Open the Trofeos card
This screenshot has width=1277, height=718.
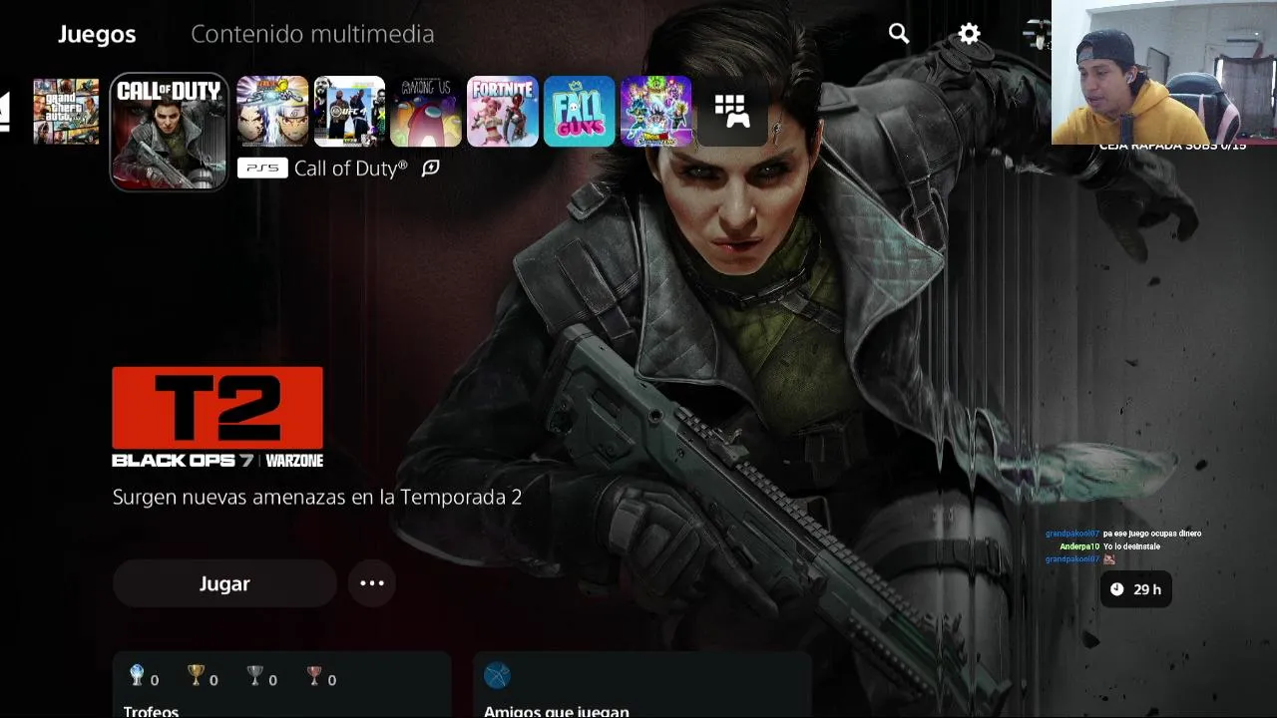click(282, 685)
